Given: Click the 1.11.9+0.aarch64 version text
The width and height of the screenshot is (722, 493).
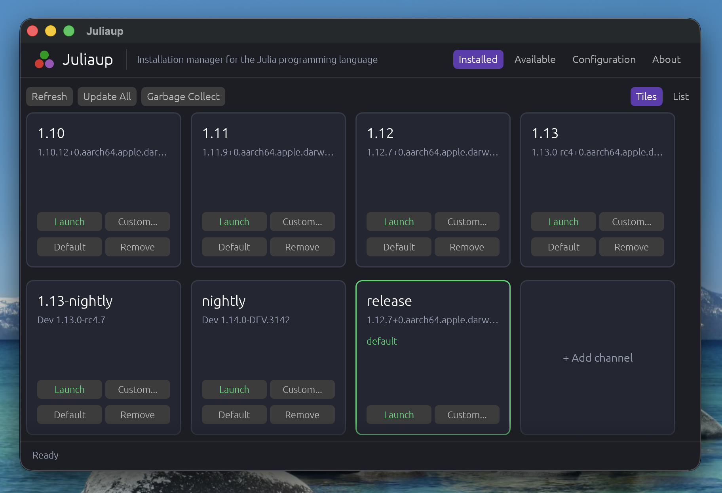Looking at the screenshot, I should 268,152.
